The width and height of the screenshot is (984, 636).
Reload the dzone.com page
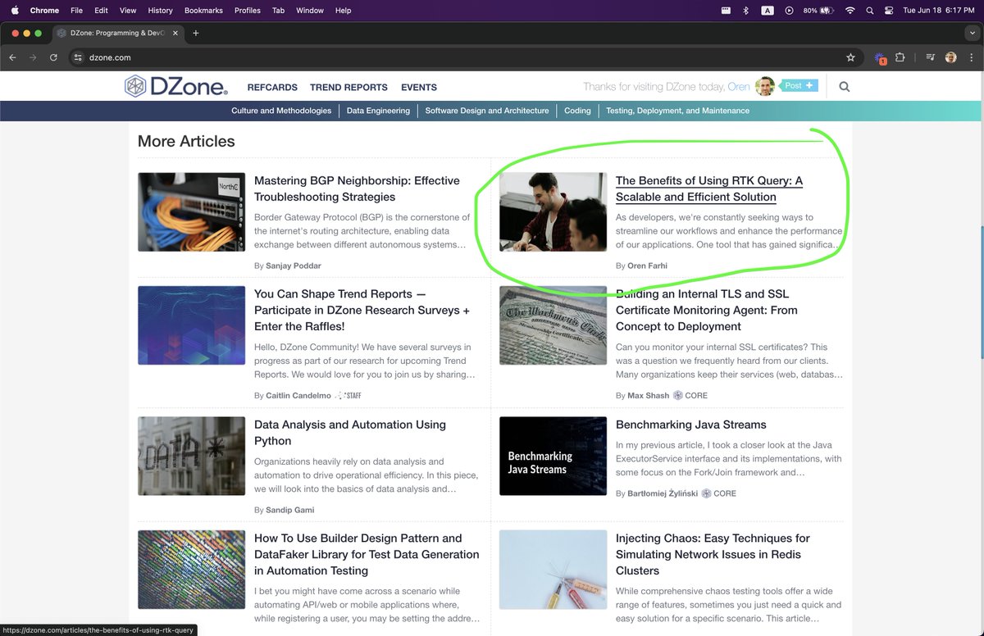coord(53,57)
